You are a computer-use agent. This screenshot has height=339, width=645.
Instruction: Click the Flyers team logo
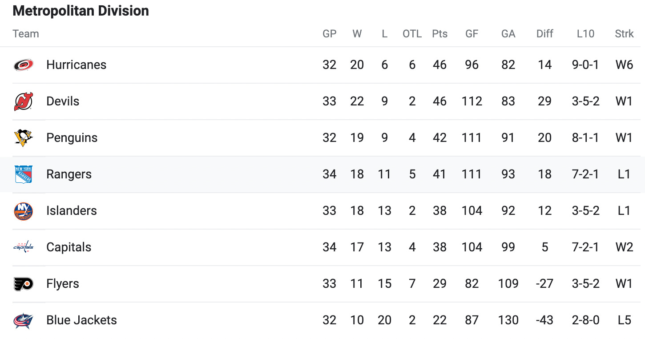point(23,284)
